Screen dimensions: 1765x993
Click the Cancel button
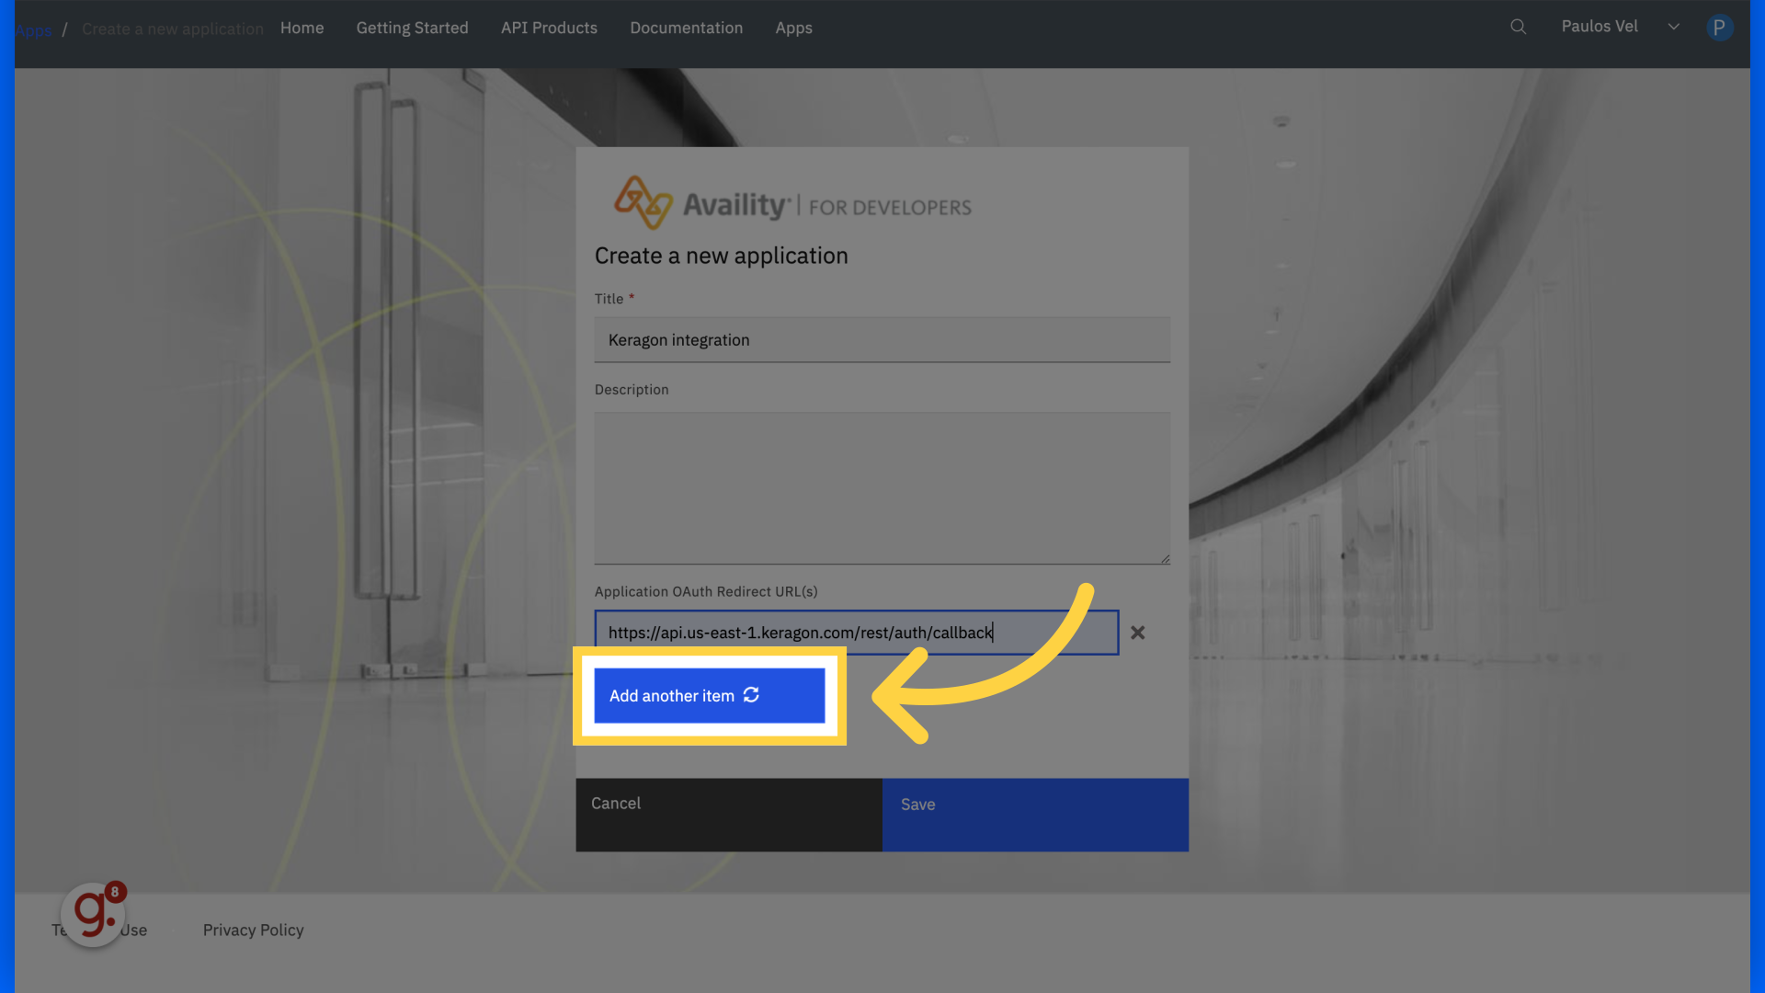tap(729, 815)
